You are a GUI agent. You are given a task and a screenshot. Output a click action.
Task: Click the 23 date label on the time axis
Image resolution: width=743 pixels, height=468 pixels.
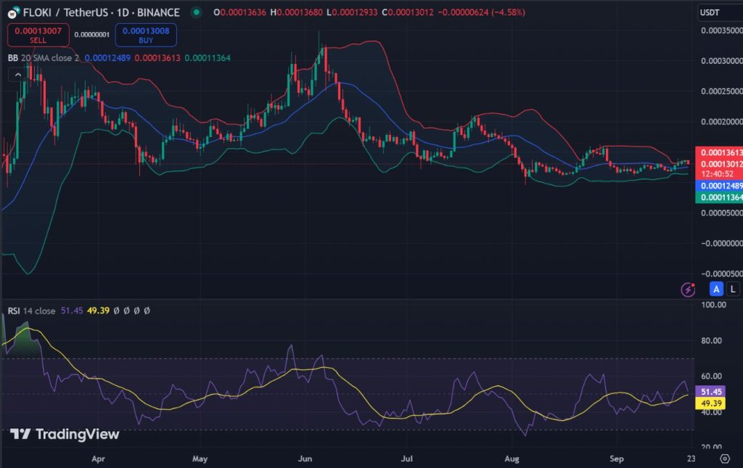point(691,459)
